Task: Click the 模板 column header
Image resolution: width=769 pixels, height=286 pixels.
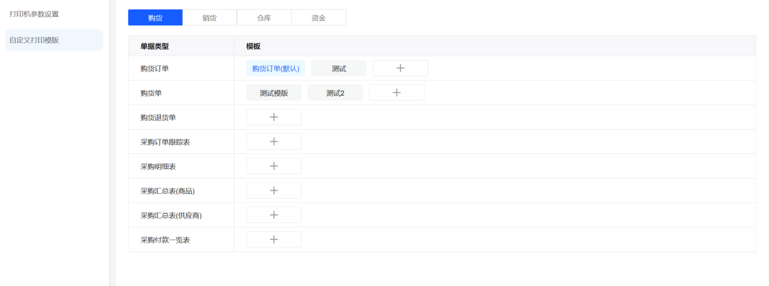Action: click(254, 46)
